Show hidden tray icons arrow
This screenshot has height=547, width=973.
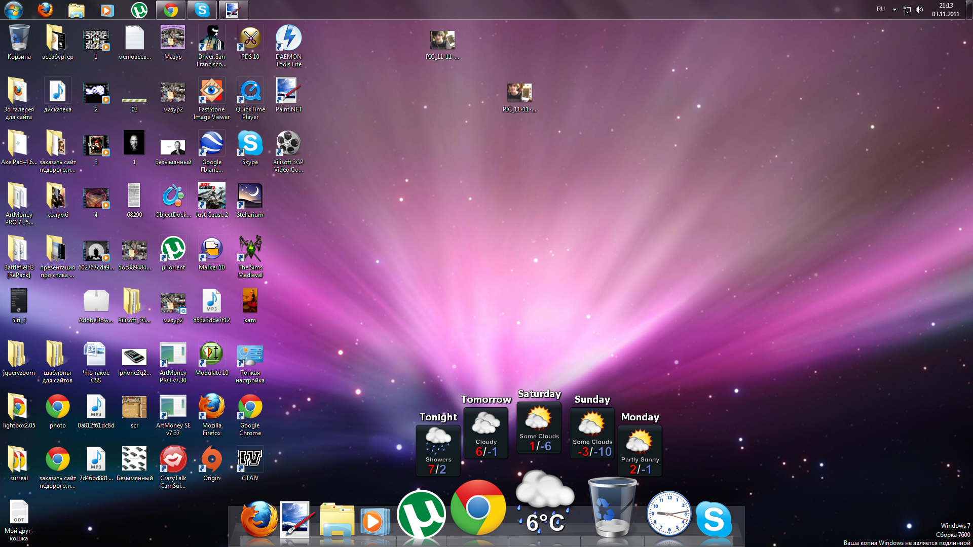click(x=894, y=10)
